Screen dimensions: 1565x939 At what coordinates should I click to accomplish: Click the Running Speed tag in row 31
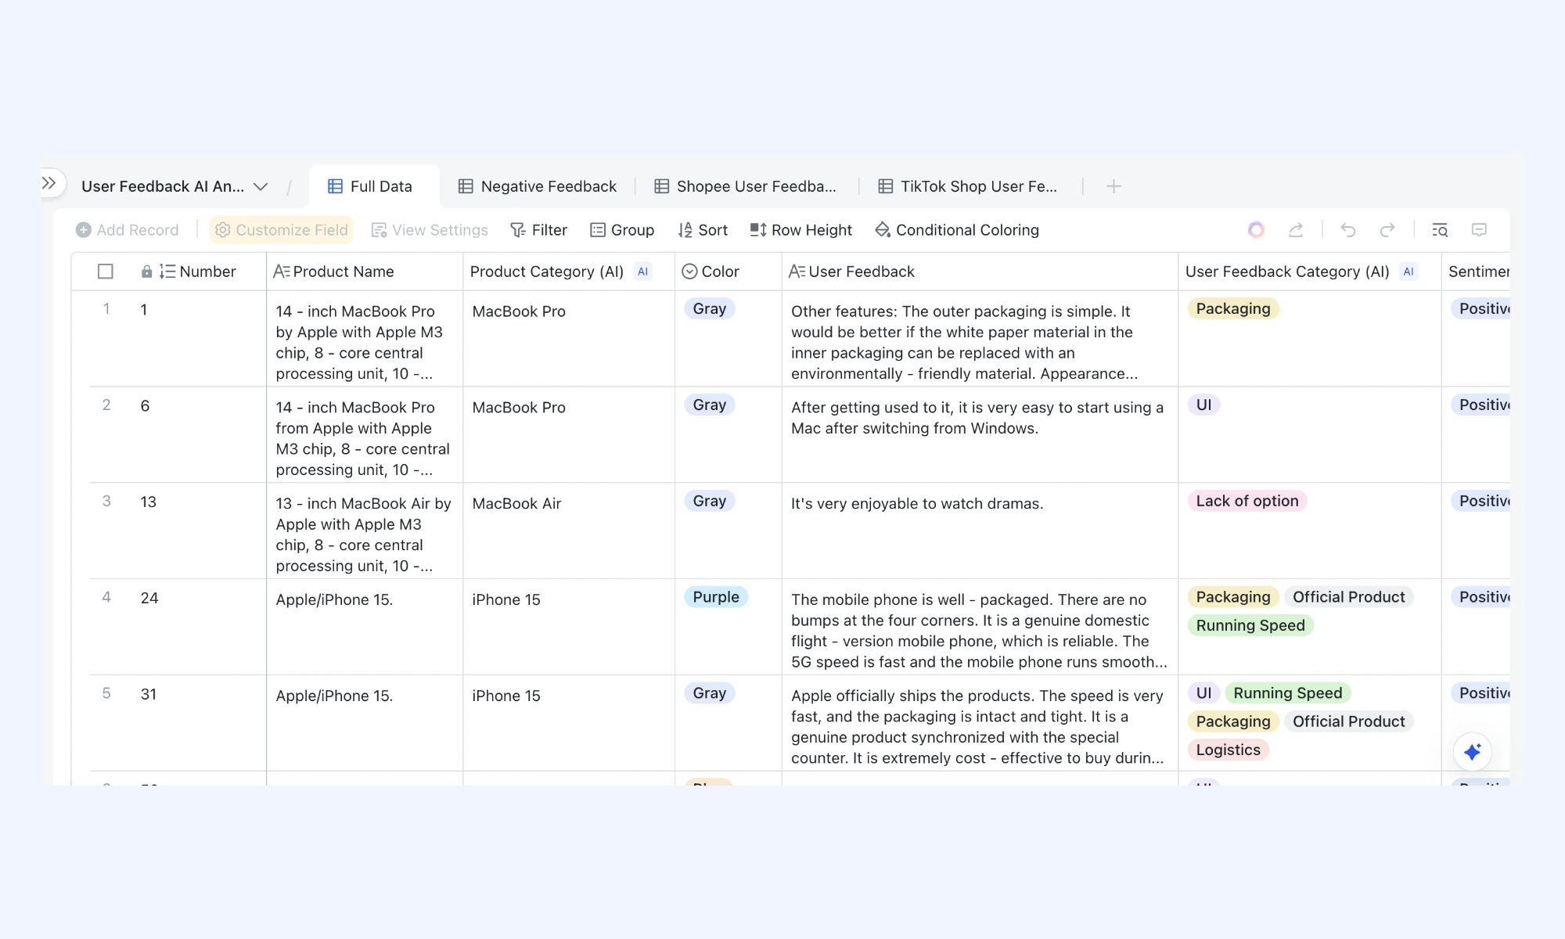coord(1288,693)
